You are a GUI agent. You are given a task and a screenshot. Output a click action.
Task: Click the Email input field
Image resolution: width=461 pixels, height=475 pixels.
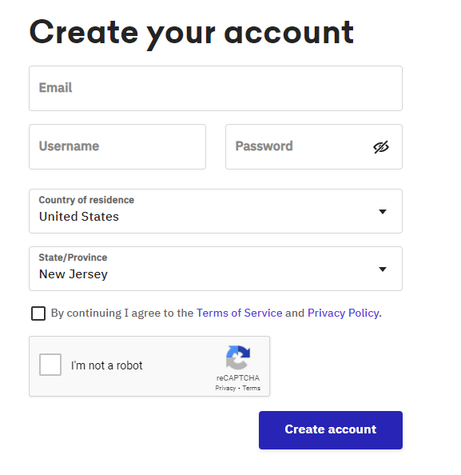[x=216, y=88]
